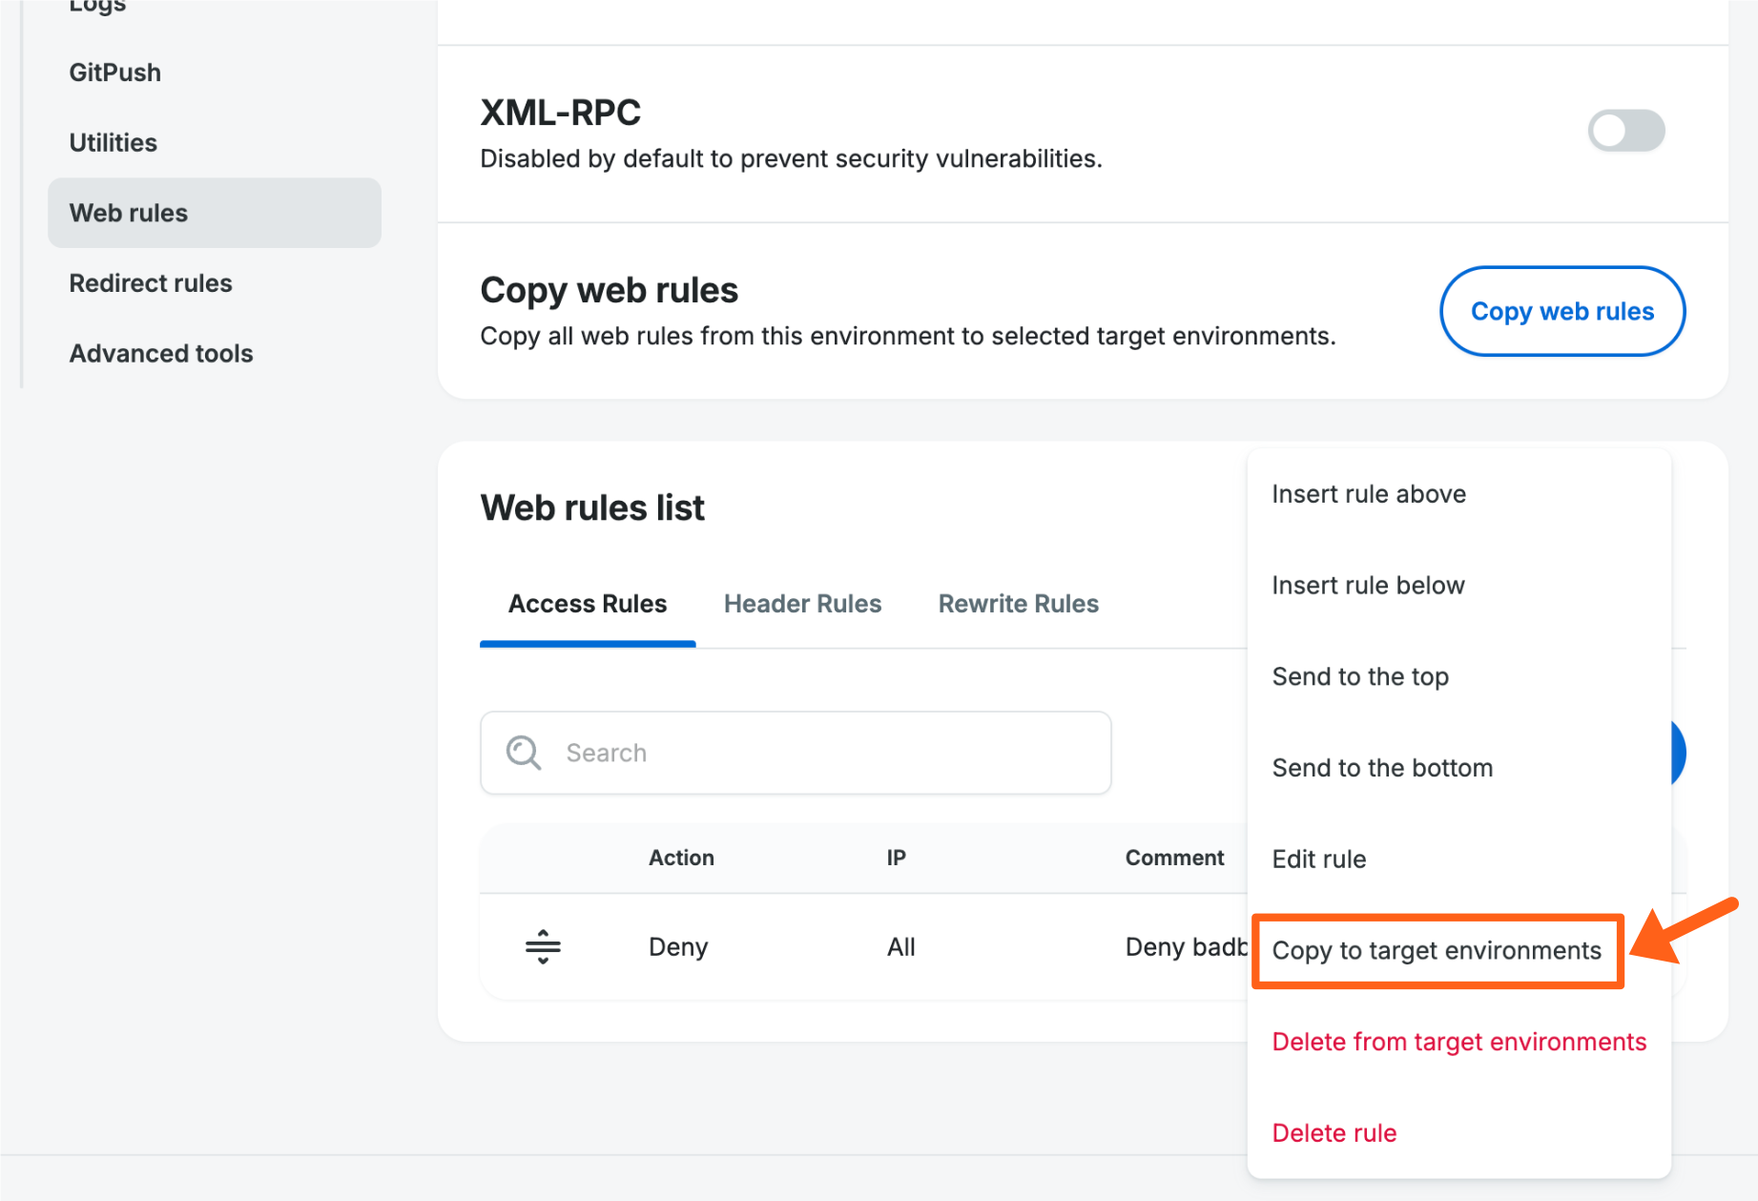Select Insert rule above
The width and height of the screenshot is (1758, 1201).
1368,493
